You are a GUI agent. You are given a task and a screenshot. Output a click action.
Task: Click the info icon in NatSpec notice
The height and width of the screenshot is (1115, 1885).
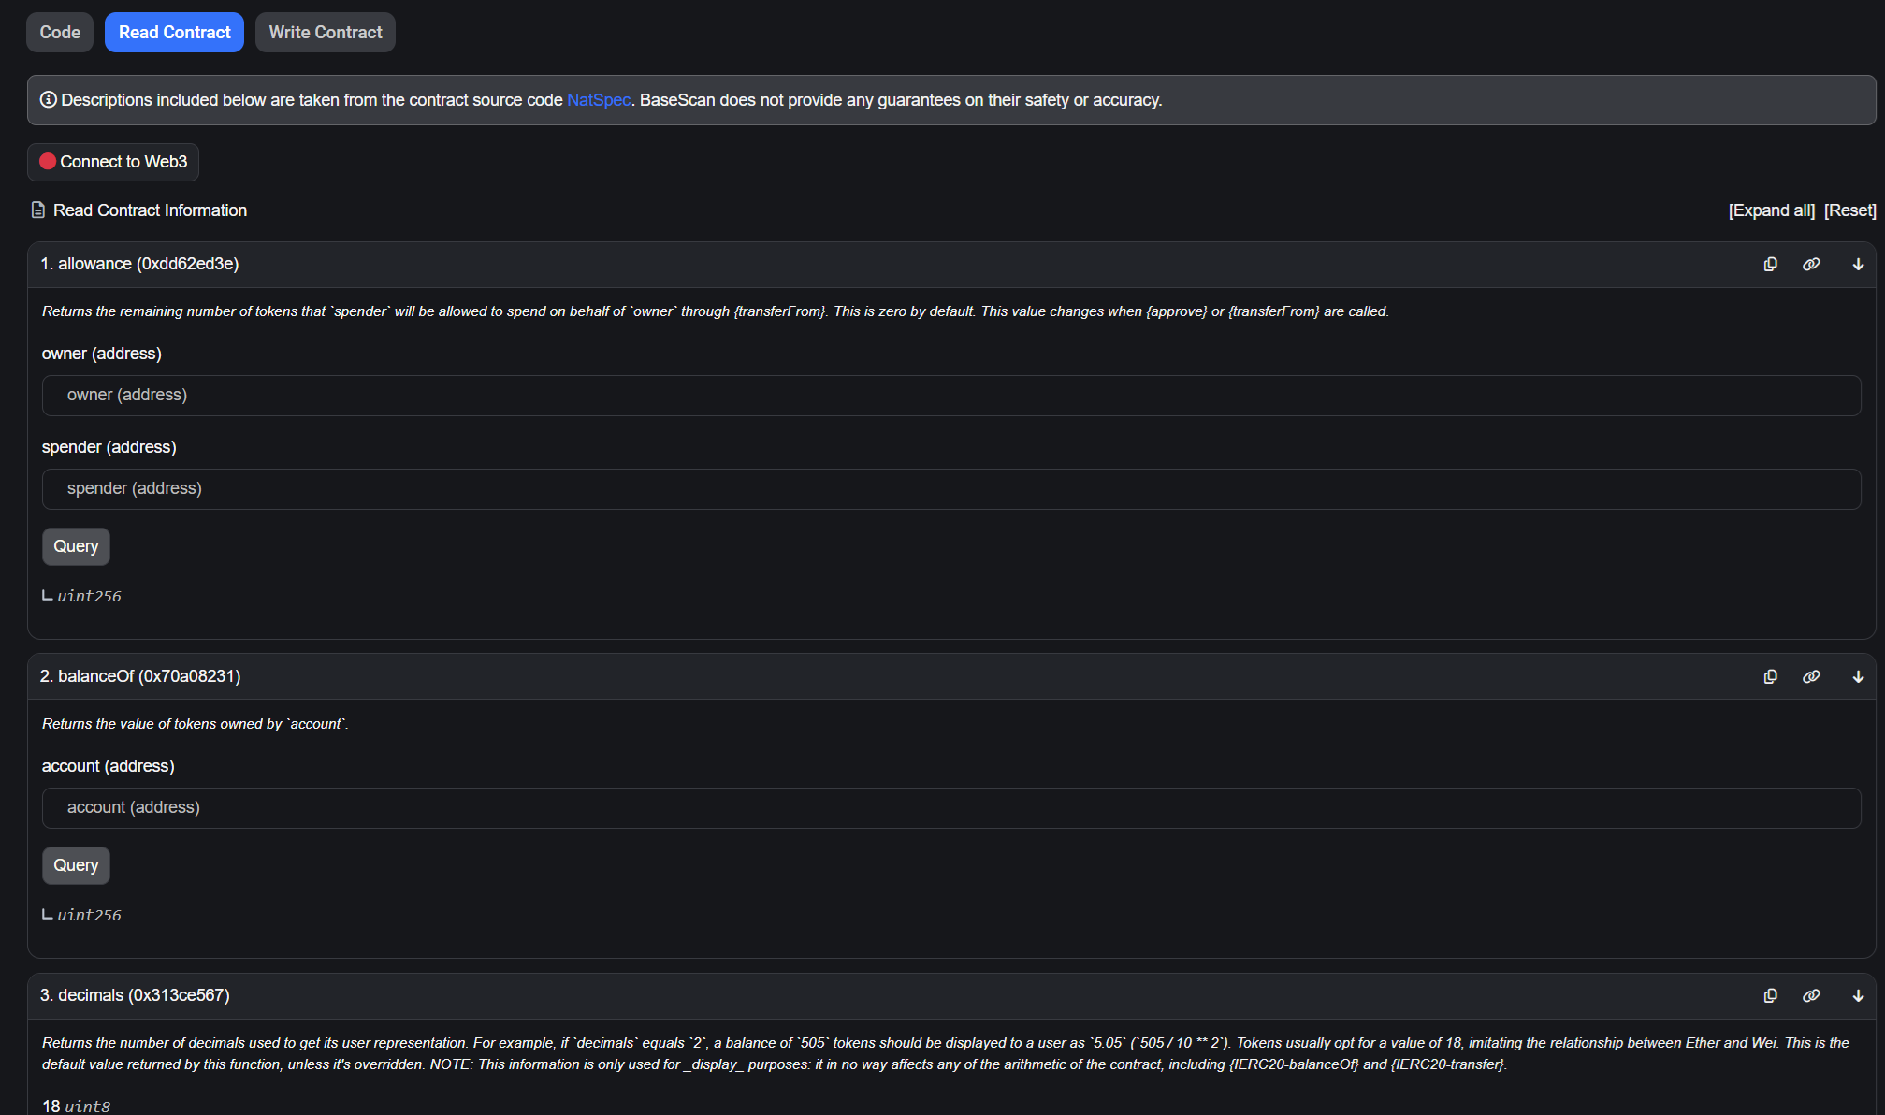[49, 100]
